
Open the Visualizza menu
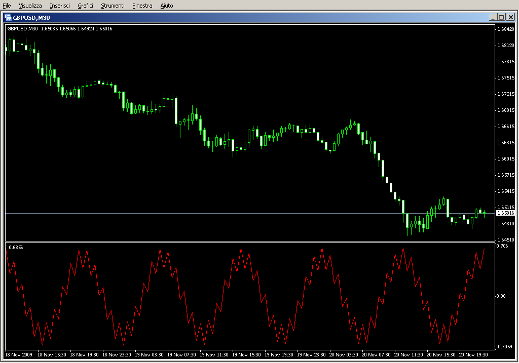[30, 6]
